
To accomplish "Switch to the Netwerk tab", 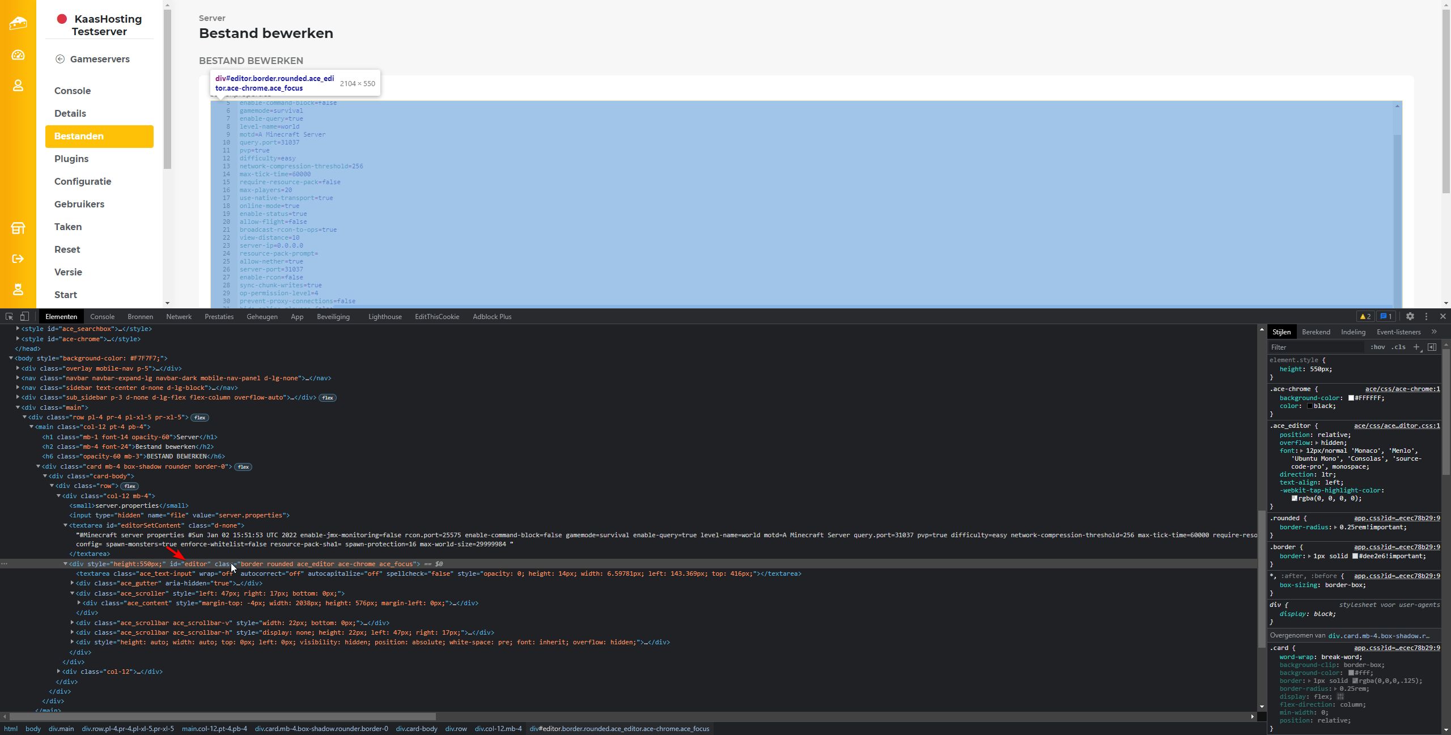I will [179, 317].
